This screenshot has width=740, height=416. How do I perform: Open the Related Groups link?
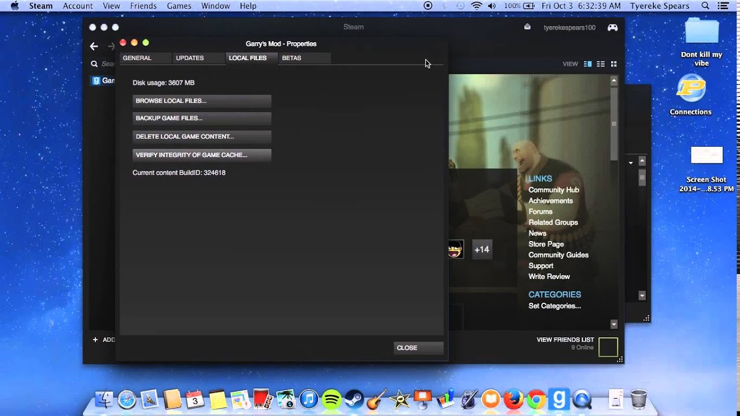coord(553,222)
